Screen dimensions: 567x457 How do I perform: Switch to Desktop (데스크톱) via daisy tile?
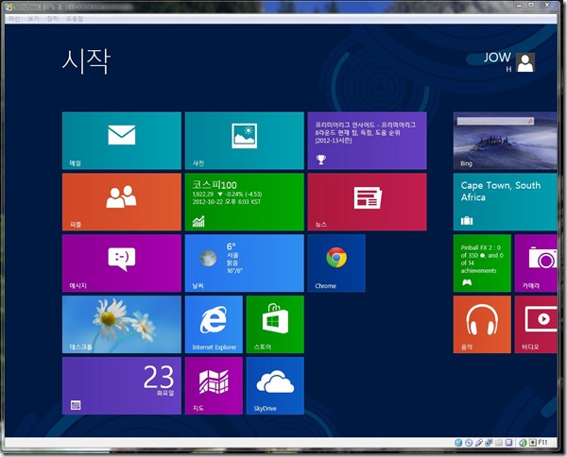122,324
